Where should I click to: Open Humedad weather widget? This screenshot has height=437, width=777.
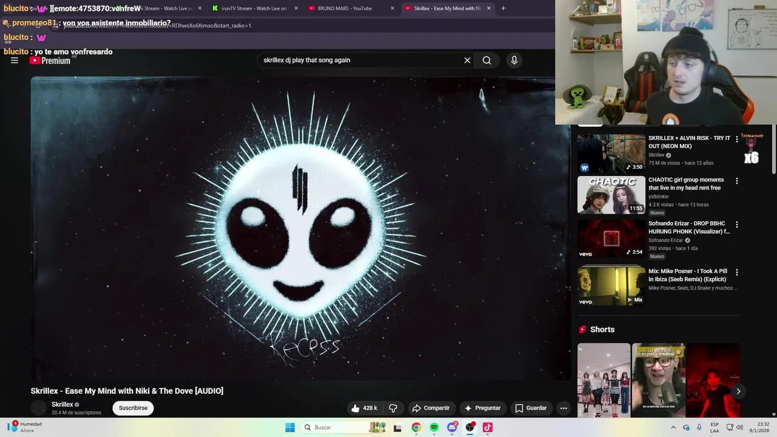(25, 427)
